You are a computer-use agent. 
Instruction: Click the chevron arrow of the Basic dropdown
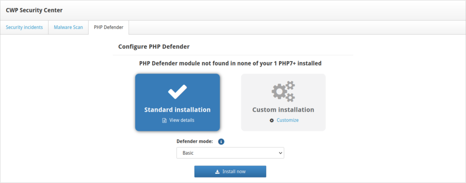(279, 153)
